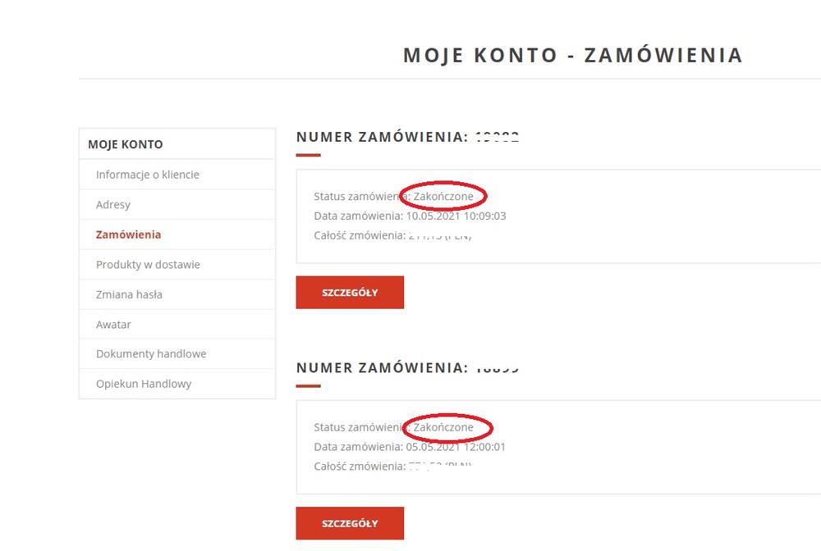This screenshot has width=821, height=551.
Task: Click Zakończone status of the 05.05.2021 order
Action: [443, 427]
